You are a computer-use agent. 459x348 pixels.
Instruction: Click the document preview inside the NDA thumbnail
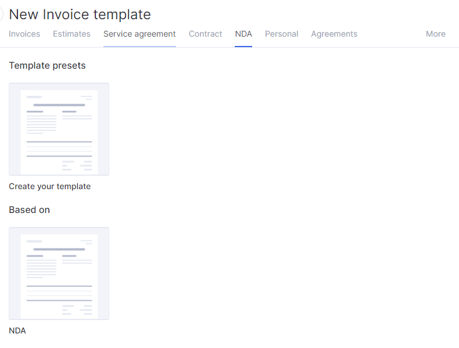[59, 277]
